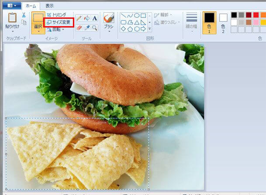
Task: Click inside the dashed selection over chips
Action: 77,154
